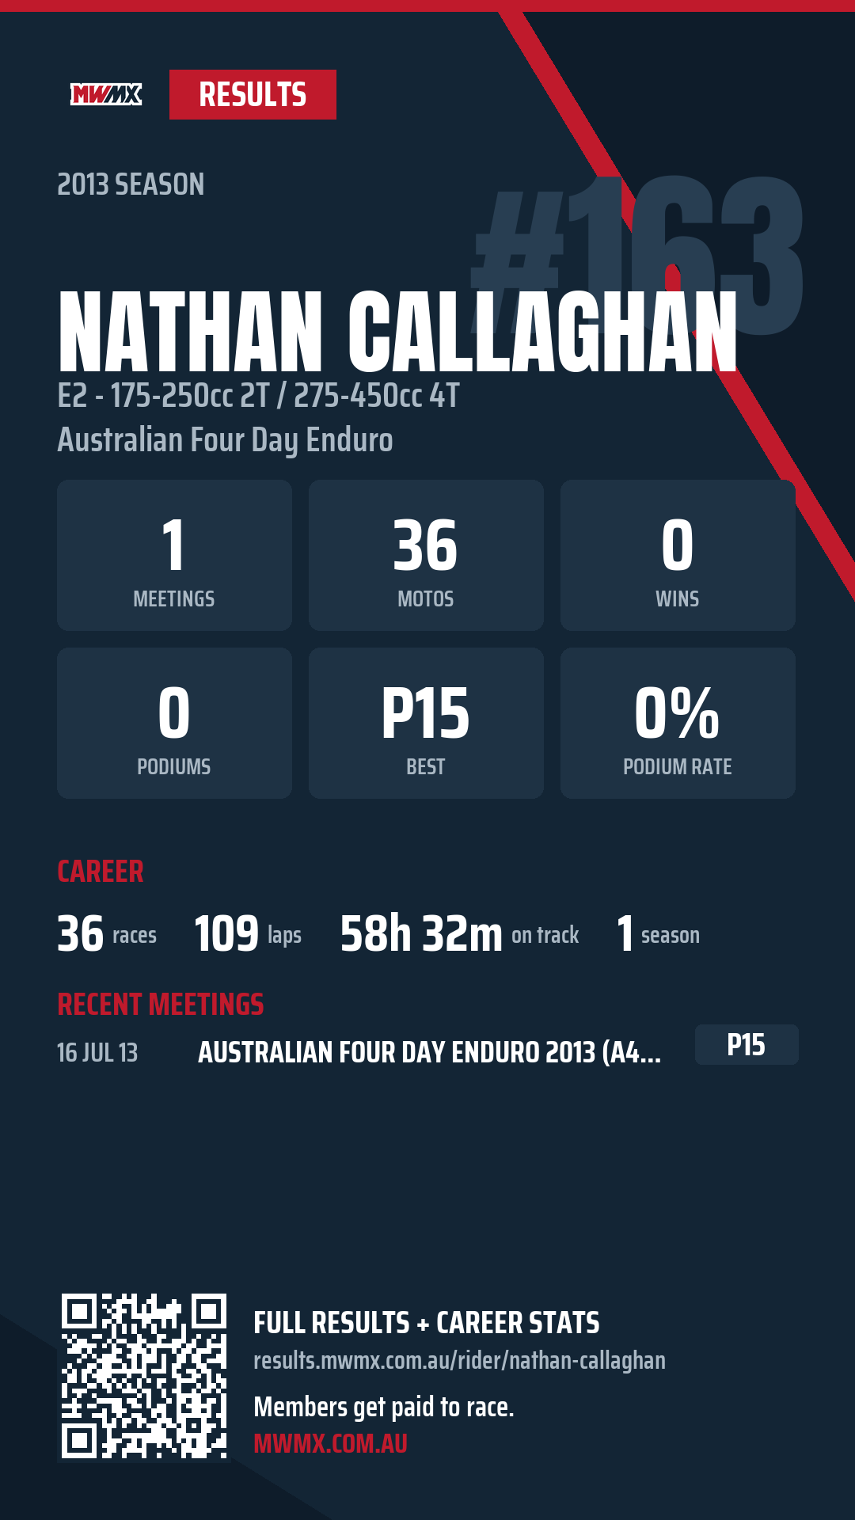
Task: Click the 2013 Season label
Action: (131, 184)
